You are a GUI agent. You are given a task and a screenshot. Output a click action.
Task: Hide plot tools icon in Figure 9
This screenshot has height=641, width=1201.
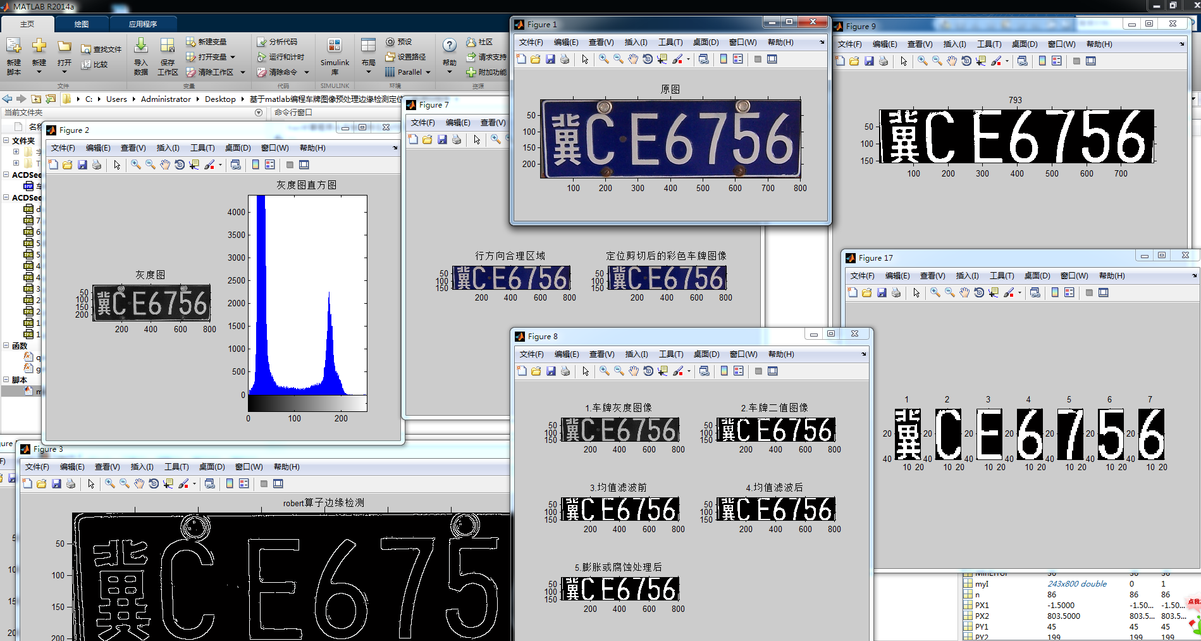tap(1076, 61)
